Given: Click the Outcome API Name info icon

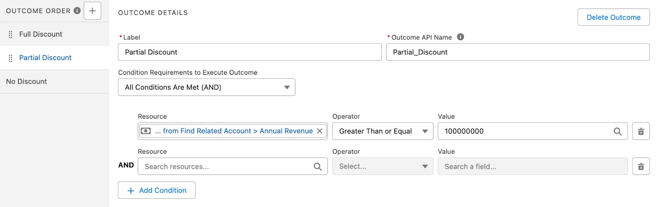Looking at the screenshot, I should point(461,37).
